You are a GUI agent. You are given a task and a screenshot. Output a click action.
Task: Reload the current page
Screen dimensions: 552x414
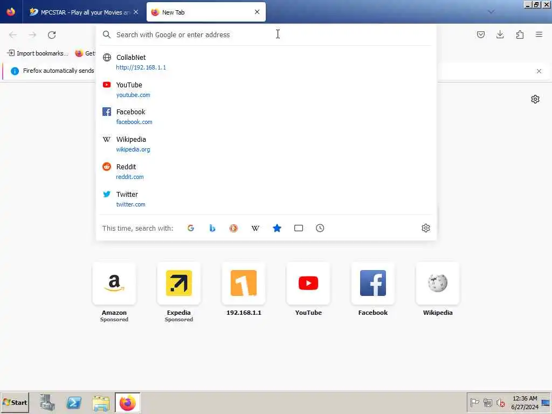tap(52, 34)
